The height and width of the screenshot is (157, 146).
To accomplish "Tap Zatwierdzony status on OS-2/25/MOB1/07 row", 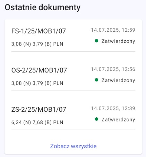I will pos(118,80).
